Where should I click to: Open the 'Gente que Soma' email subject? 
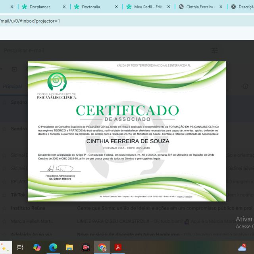click(165, 208)
